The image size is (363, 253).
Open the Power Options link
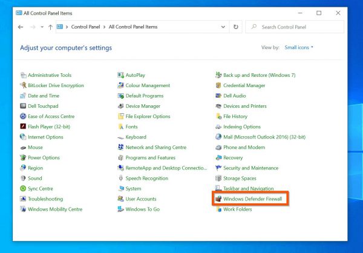coord(44,158)
